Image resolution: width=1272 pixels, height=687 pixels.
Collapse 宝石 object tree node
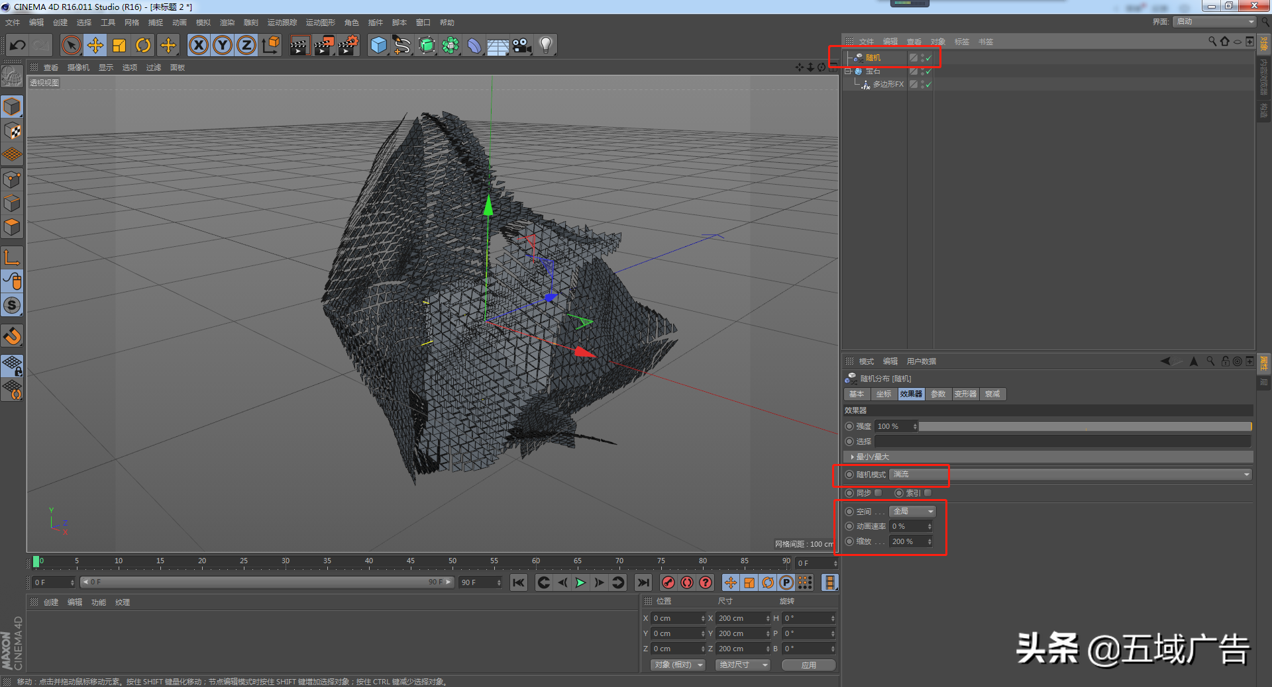click(847, 71)
